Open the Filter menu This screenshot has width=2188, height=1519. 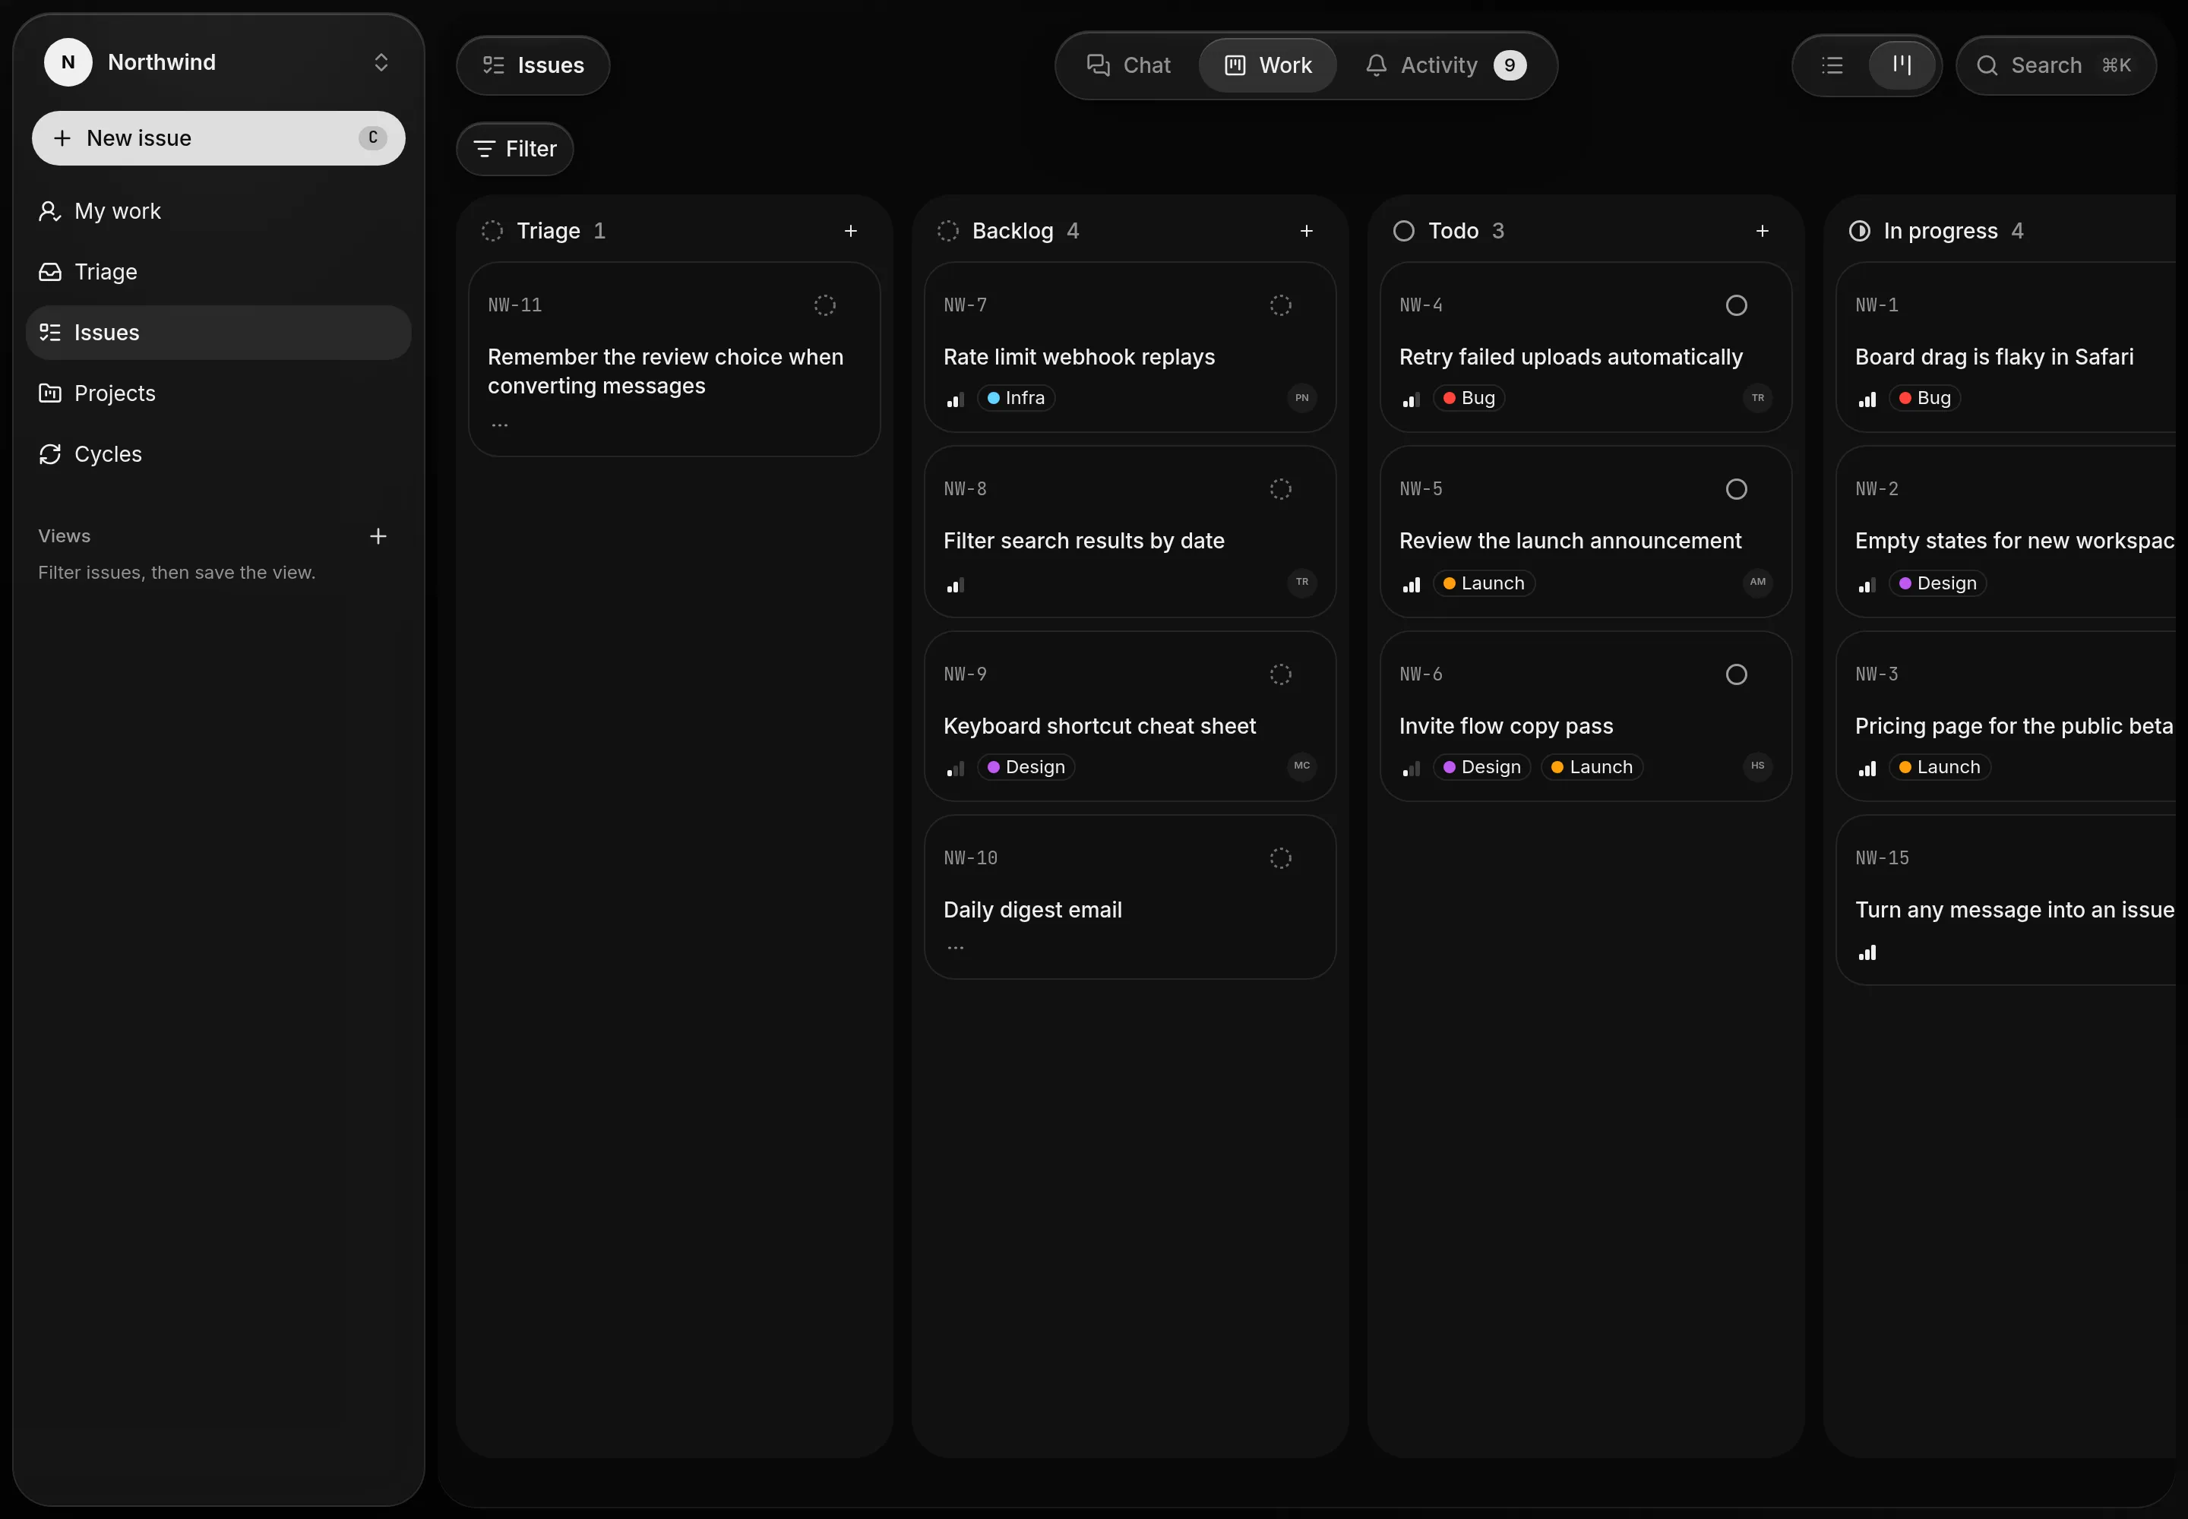515,148
